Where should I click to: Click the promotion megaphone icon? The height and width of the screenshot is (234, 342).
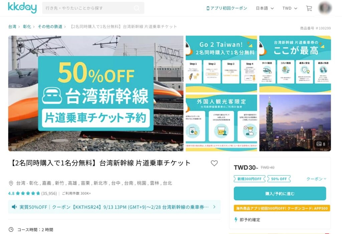14,207
